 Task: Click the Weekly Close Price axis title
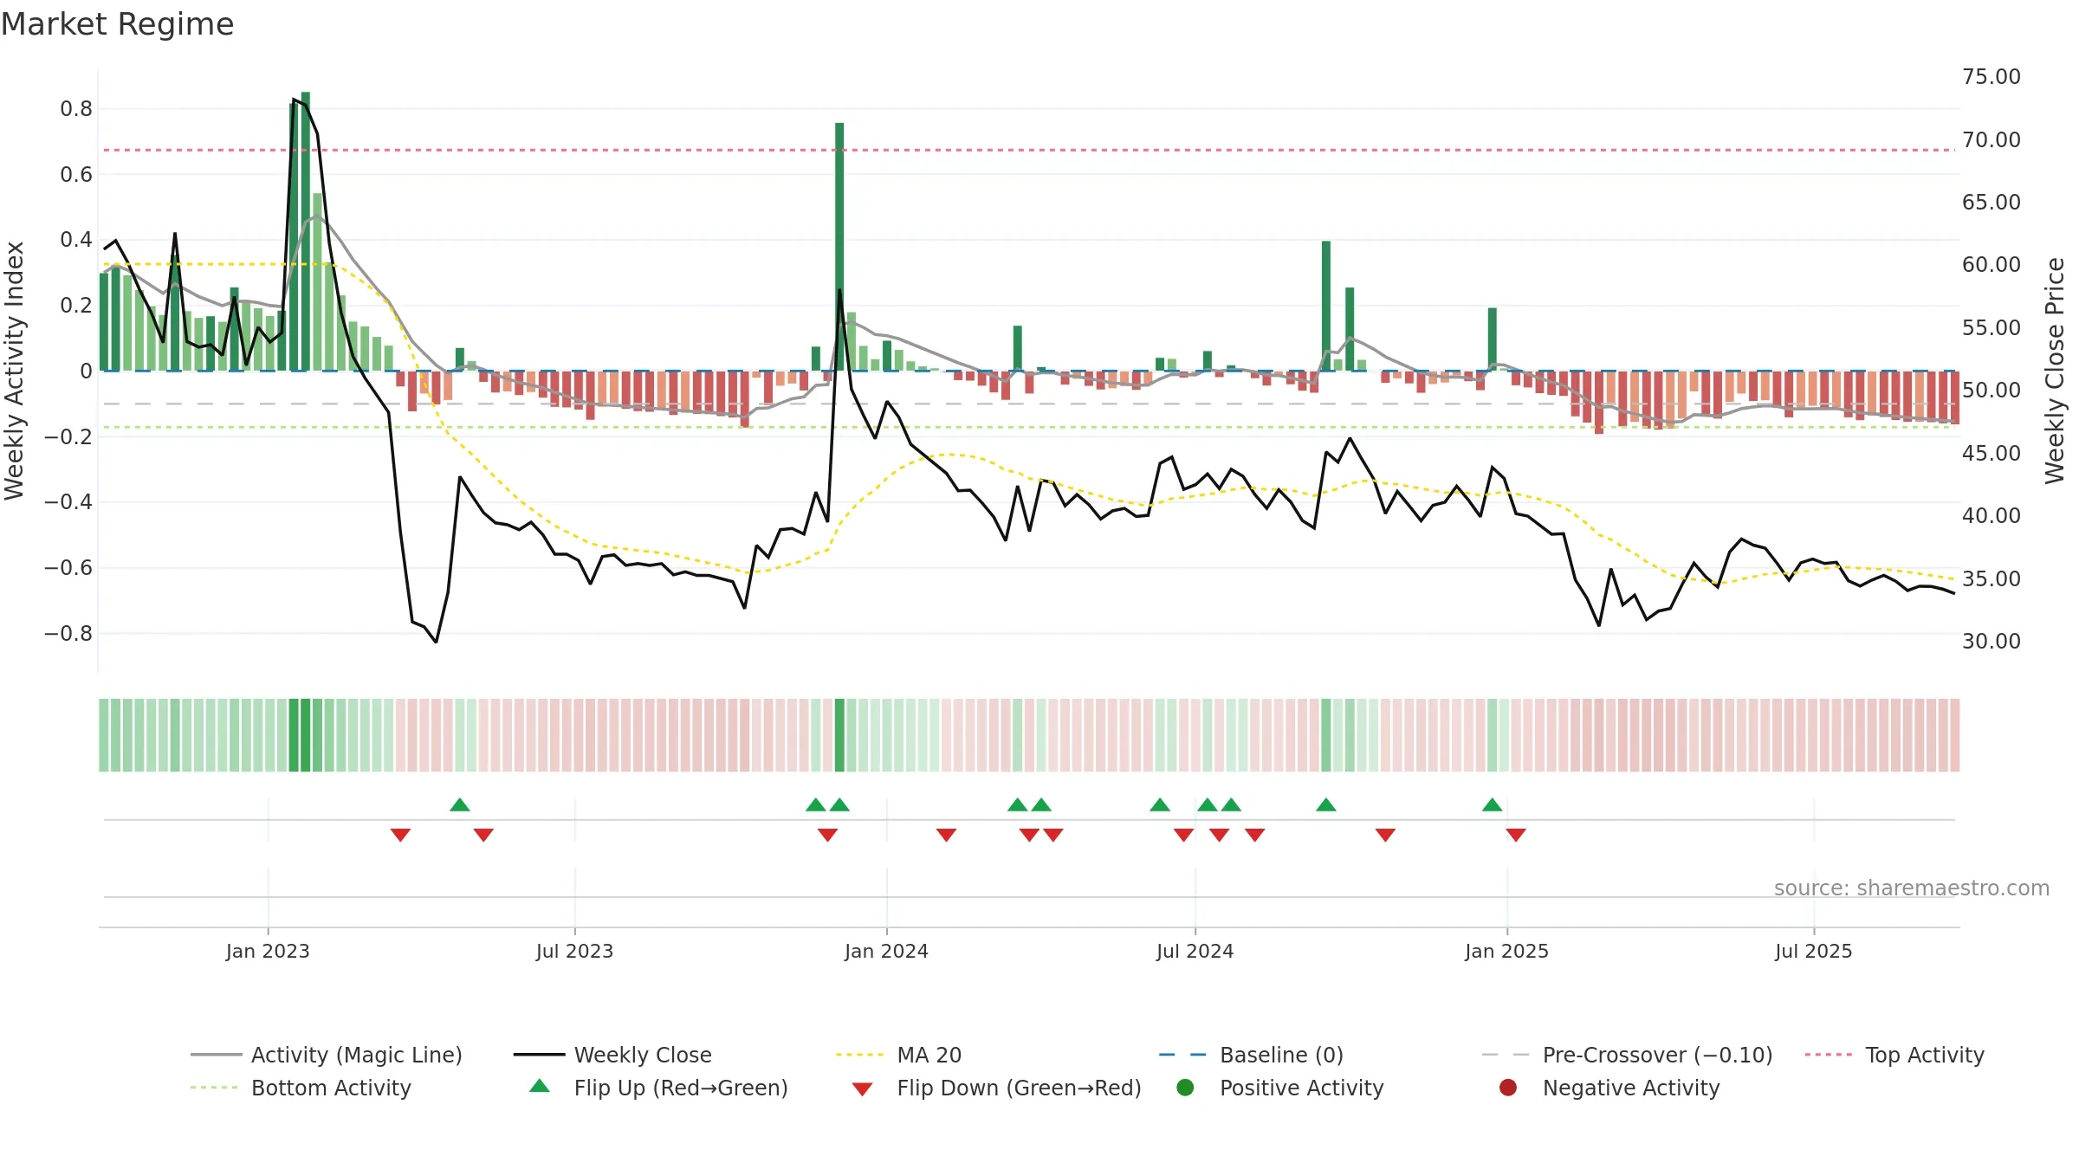[x=2055, y=371]
